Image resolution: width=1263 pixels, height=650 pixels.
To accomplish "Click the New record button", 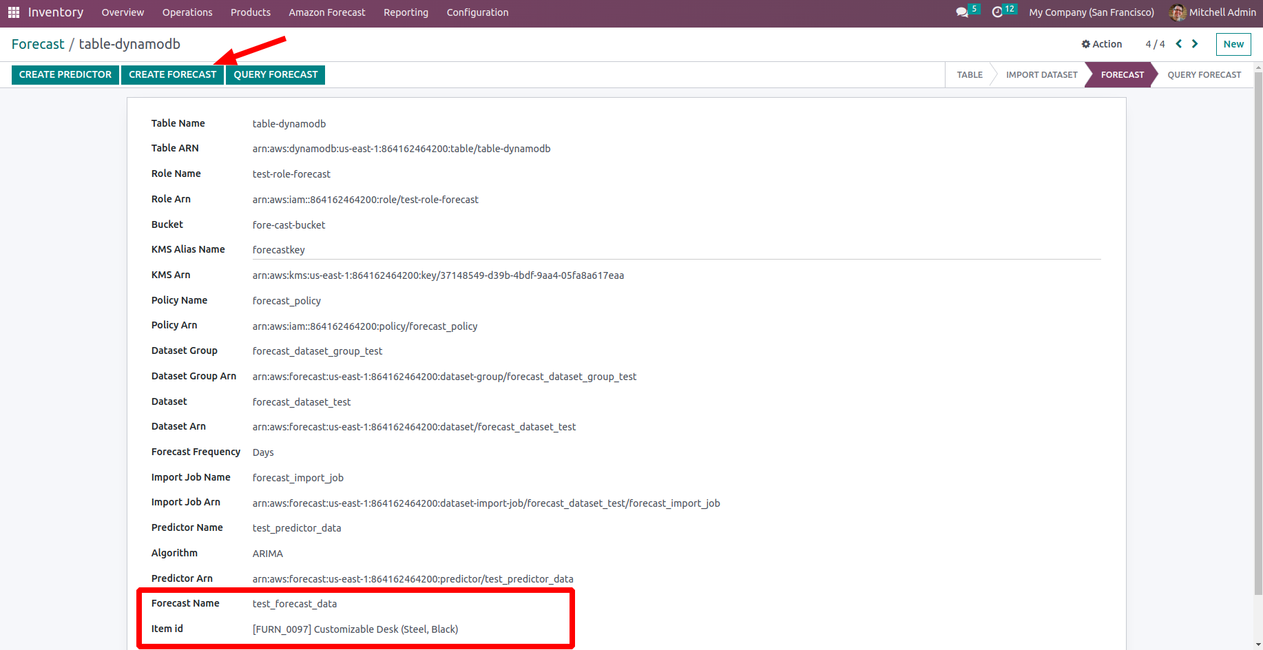I will (x=1233, y=44).
